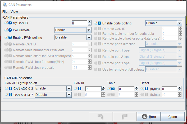Viewport: 187px width, 124px height.
Task: Click the note icon beside Enable ports polling
Action: click(x=95, y=23)
